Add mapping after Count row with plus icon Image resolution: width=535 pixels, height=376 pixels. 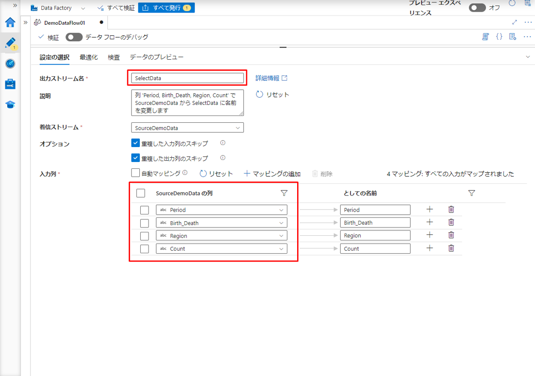(x=429, y=248)
